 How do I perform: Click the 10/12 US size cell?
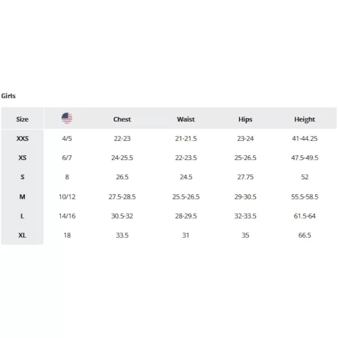[67, 197]
